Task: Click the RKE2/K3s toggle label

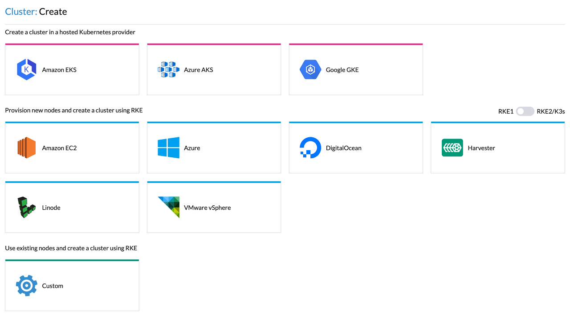Action: pos(551,112)
